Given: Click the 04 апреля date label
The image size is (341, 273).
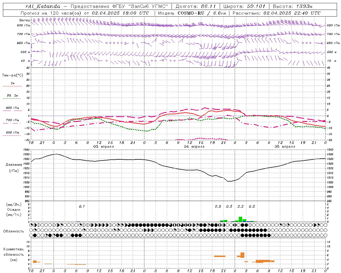Looking at the screenshot, I should click(x=194, y=147).
